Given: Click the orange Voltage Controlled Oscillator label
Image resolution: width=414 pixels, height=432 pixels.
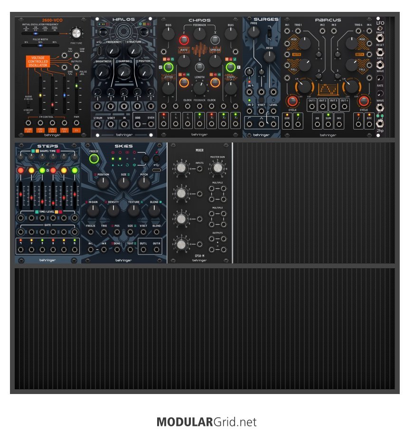Looking at the screenshot, I should [38, 61].
